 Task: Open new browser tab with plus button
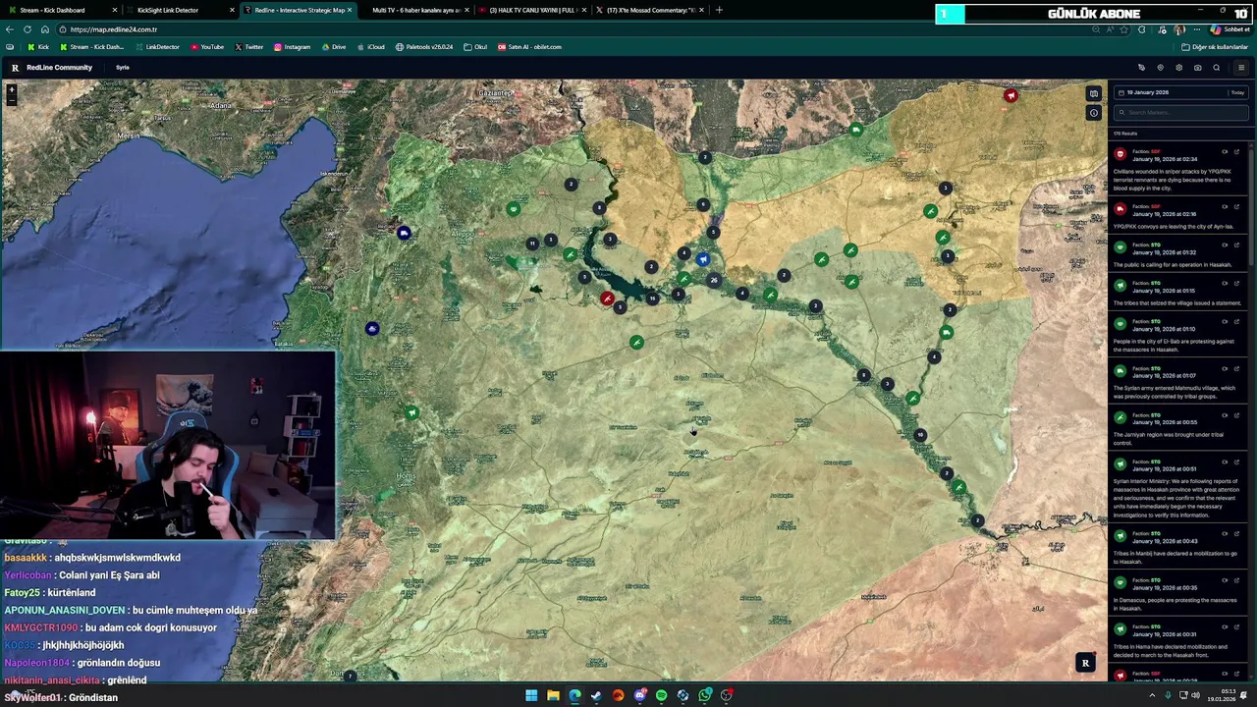click(719, 10)
